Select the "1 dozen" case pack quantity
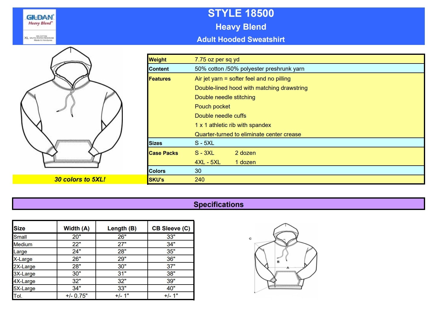 pos(245,162)
